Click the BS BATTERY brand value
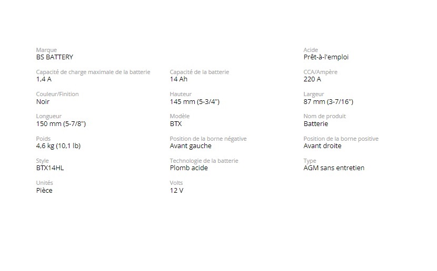This screenshot has height=271, width=437. 55,57
